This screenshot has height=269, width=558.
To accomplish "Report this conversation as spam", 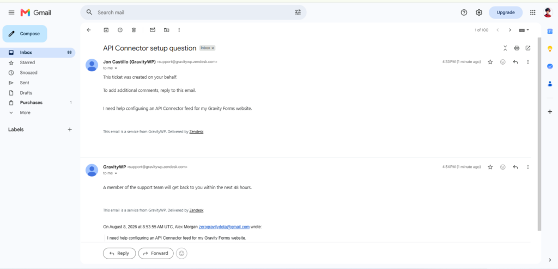I will coord(120,30).
